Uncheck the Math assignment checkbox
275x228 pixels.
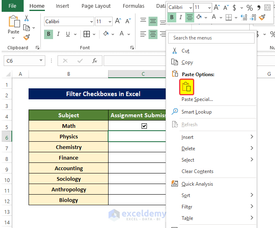coord(144,126)
